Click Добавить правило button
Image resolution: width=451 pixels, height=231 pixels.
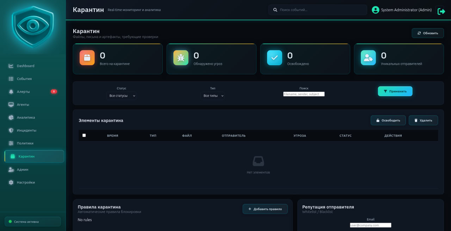265,209
